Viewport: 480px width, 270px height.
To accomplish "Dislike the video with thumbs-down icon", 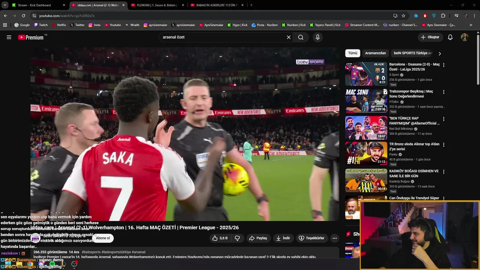I will [x=237, y=238].
